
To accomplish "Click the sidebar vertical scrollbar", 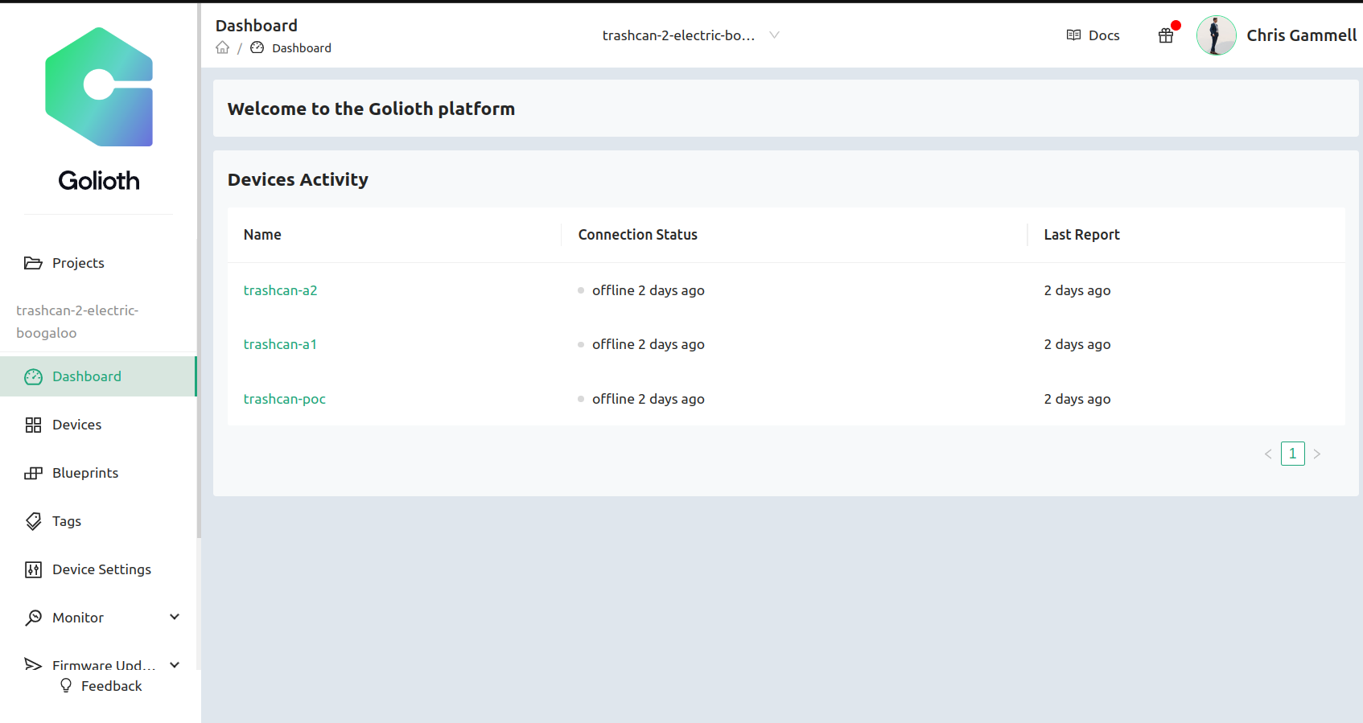I will (199, 270).
